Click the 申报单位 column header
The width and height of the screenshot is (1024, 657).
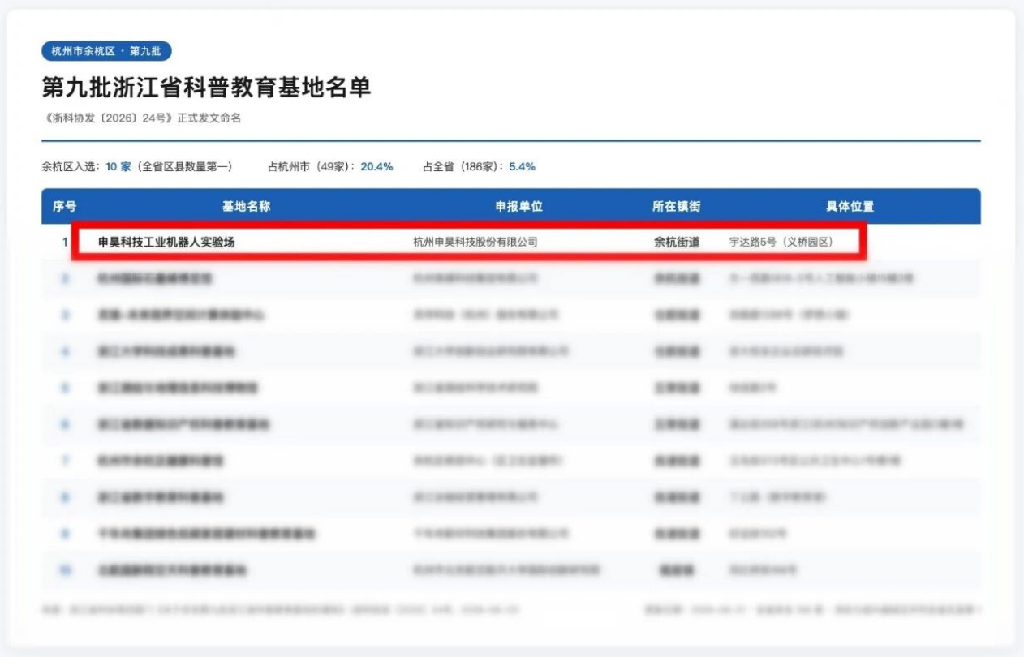(x=519, y=207)
